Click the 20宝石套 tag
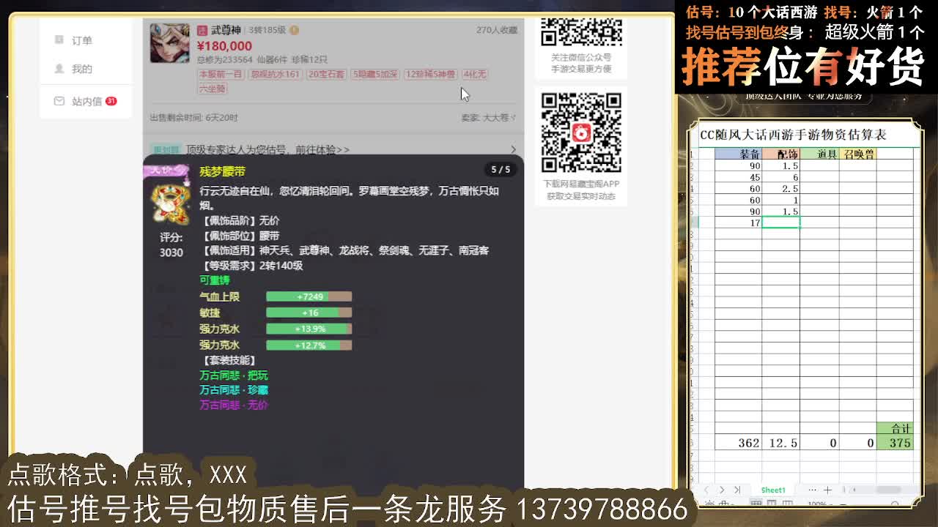This screenshot has height=527, width=938. (326, 74)
